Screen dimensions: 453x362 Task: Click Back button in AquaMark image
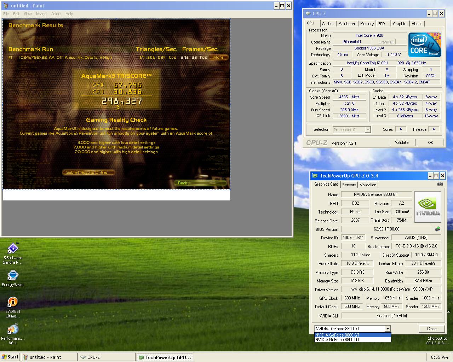pyautogui.click(x=200, y=183)
